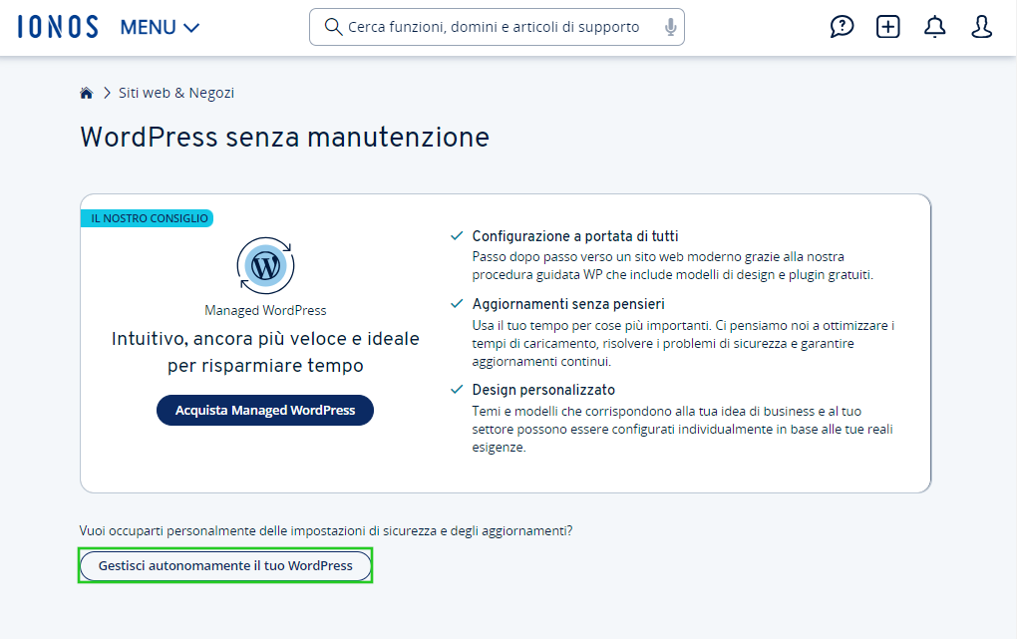The width and height of the screenshot is (1017, 639).
Task: Open the user account icon
Action: (981, 27)
